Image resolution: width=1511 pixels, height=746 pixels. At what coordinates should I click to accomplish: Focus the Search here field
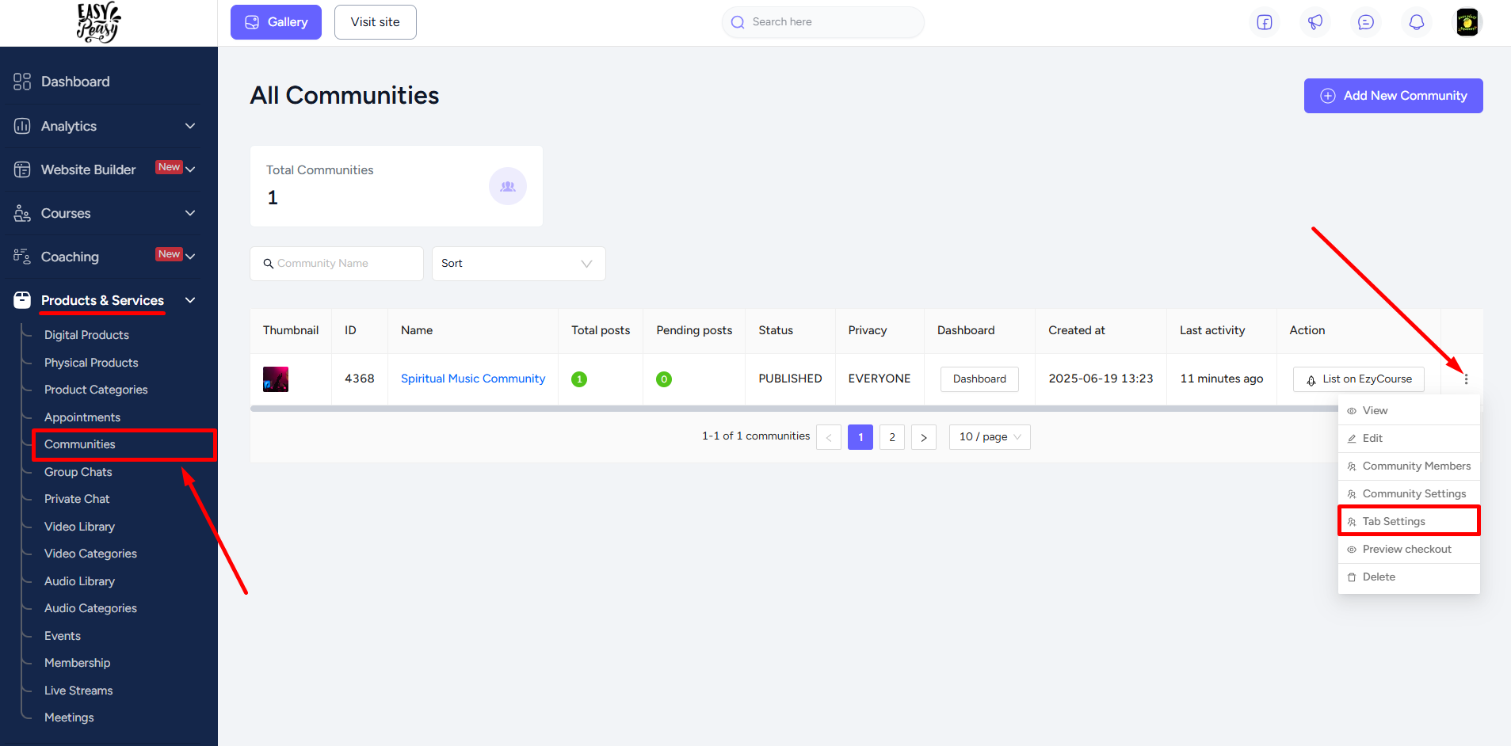[x=822, y=22]
